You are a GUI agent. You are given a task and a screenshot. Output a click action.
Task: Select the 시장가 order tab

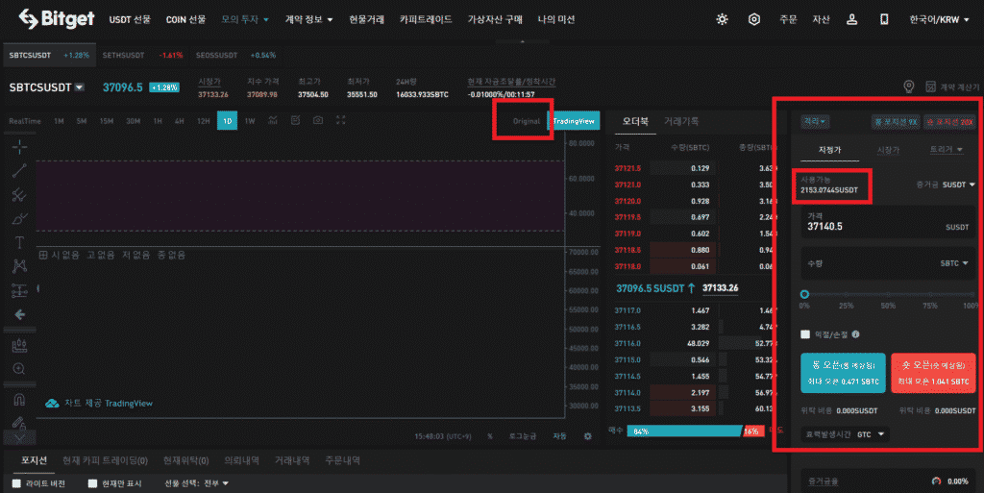click(887, 150)
